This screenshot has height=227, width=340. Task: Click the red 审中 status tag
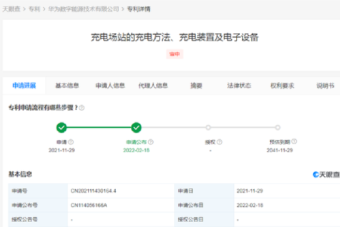tap(175, 54)
